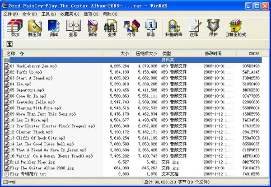Click icon of 12 Cluster Pluck.mp3
The height and width of the screenshot is (187, 271).
coord(7,132)
